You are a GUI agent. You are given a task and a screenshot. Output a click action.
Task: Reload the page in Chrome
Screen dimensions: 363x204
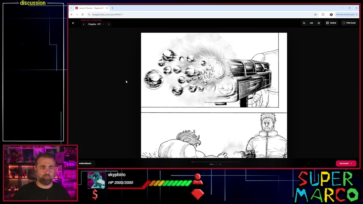83,14
